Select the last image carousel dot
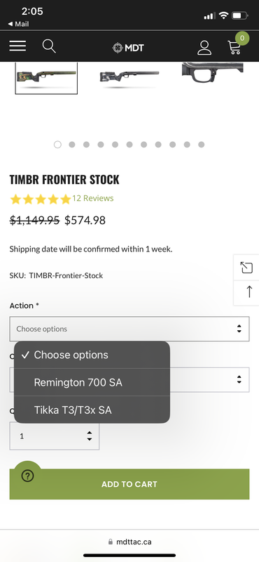The height and width of the screenshot is (562, 259). coord(202,145)
